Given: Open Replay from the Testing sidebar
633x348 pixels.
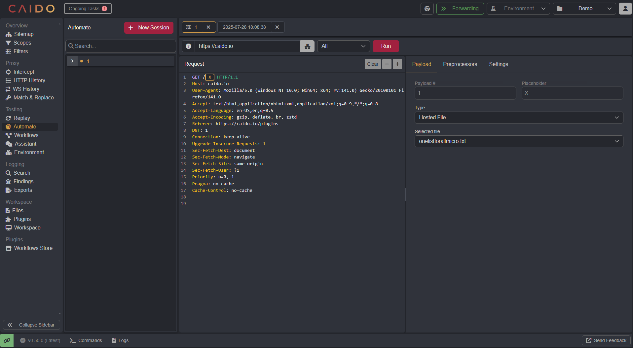Looking at the screenshot, I should click(x=21, y=118).
